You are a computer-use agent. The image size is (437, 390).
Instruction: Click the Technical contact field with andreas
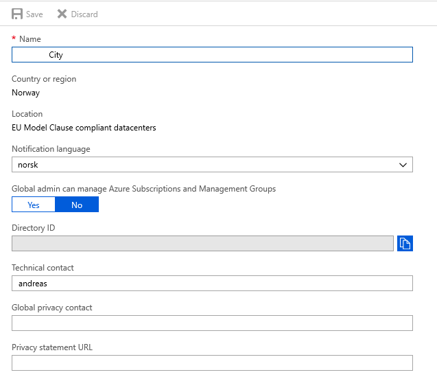click(x=213, y=283)
